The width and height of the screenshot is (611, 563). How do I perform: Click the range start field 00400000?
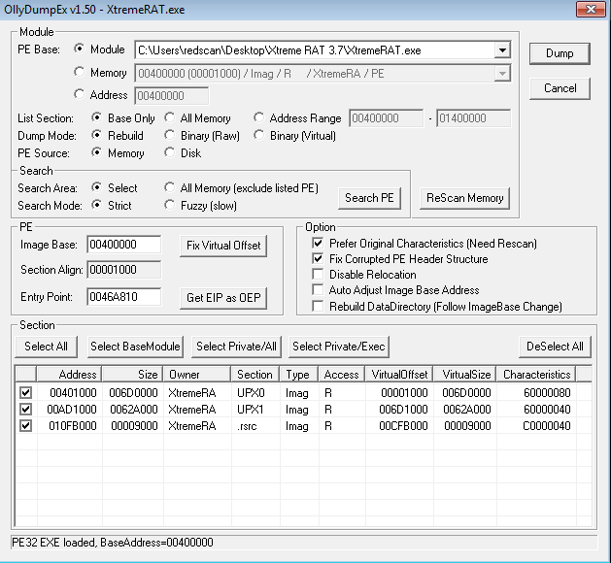click(387, 118)
